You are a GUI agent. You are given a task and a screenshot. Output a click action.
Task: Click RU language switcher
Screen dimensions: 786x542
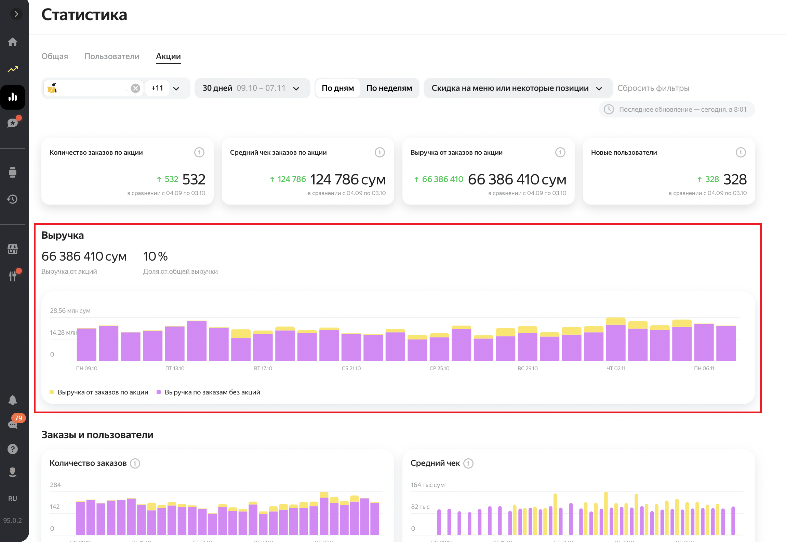click(13, 499)
